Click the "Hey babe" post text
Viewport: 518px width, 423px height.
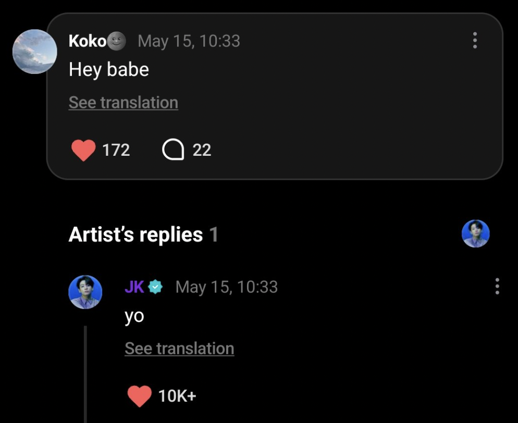tap(109, 69)
